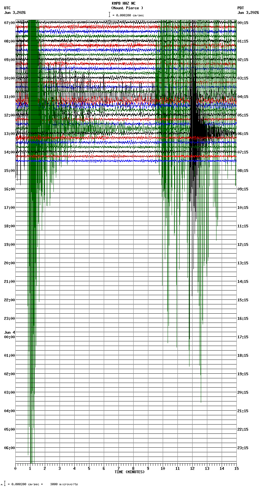Click the '18:00' UTC time label
Image resolution: width=261 pixels, height=488 pixels.
10,226
